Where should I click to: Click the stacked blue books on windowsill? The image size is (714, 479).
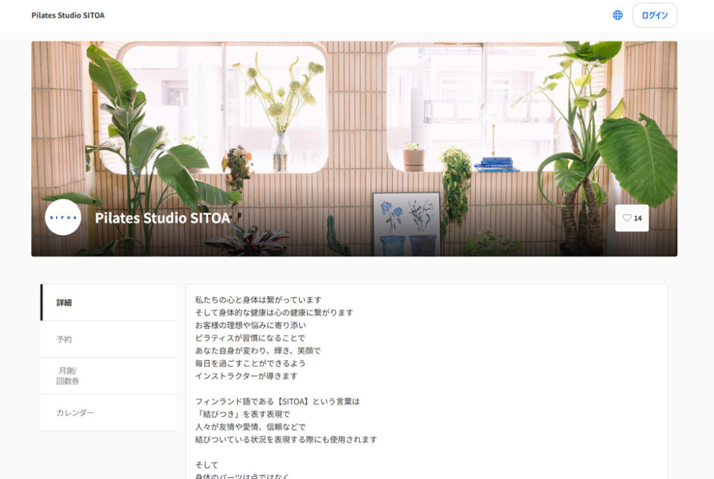pos(494,165)
